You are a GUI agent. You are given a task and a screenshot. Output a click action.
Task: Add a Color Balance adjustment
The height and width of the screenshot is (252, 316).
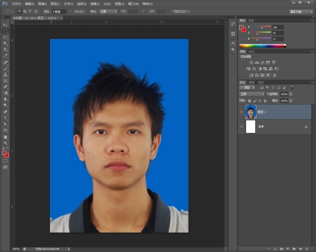coord(254,68)
